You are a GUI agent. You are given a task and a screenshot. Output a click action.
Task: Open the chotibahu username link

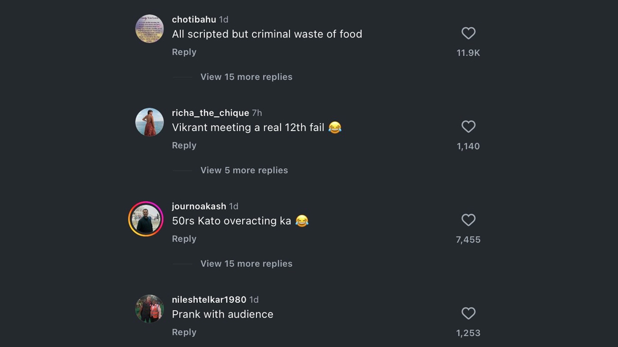[x=194, y=20]
